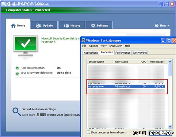Sort processes by User Name column

click(x=126, y=62)
